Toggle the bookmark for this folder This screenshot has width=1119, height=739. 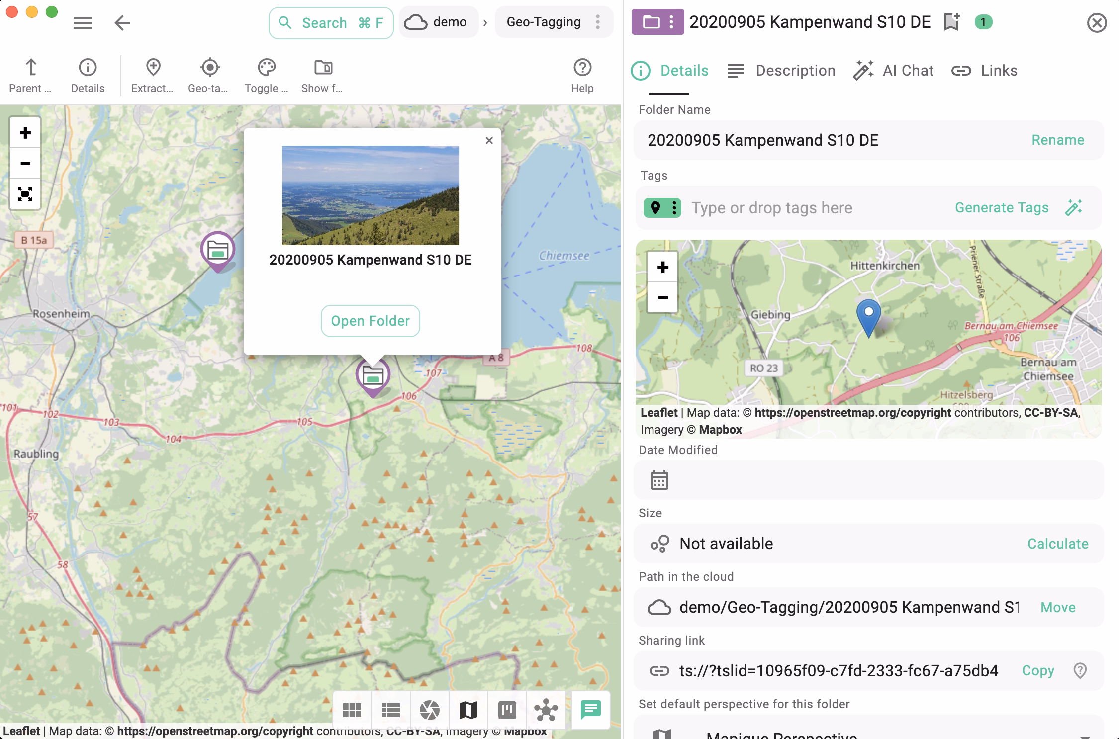pyautogui.click(x=950, y=22)
